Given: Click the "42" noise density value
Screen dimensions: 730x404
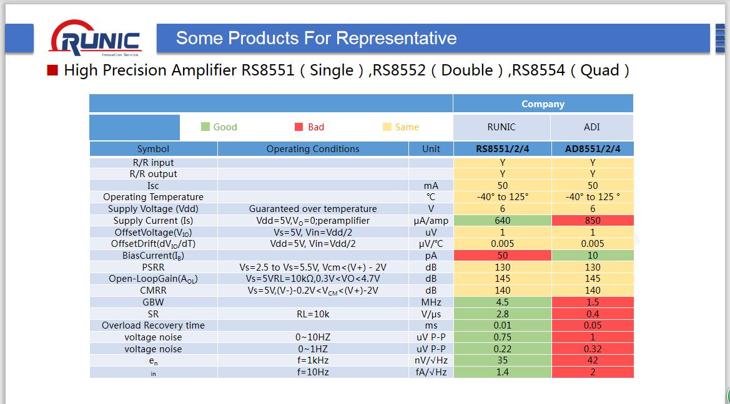Looking at the screenshot, I should pos(593,360).
